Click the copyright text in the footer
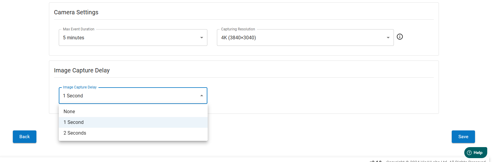This screenshot has height=162, width=495. [436, 161]
